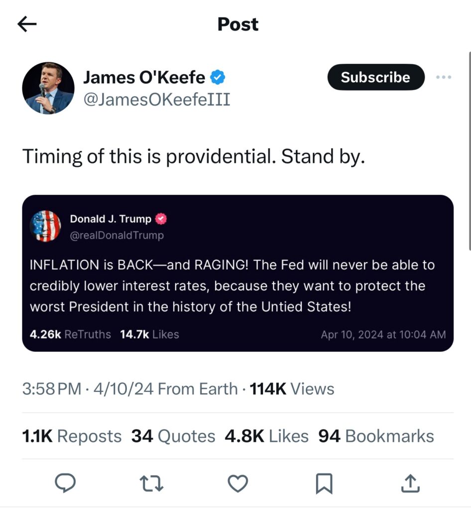View the 1.1K Reposts list
The image size is (471, 510).
[72, 436]
